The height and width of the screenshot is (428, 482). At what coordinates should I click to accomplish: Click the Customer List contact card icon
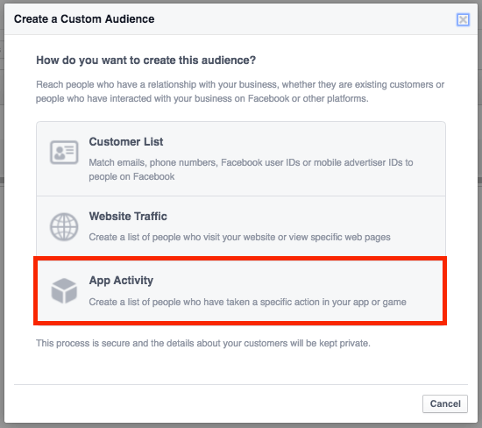point(64,152)
